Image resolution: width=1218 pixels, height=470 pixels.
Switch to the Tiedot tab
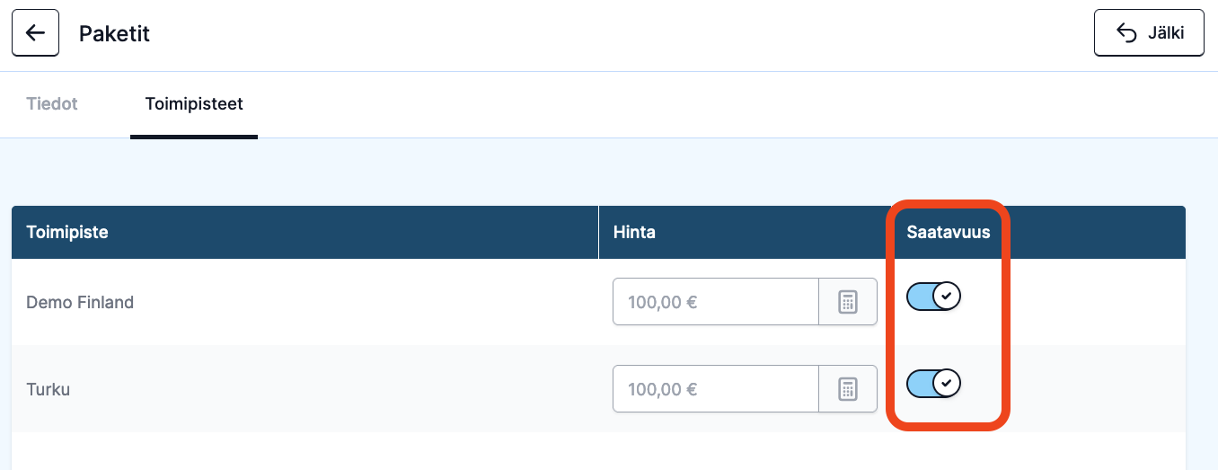click(52, 104)
